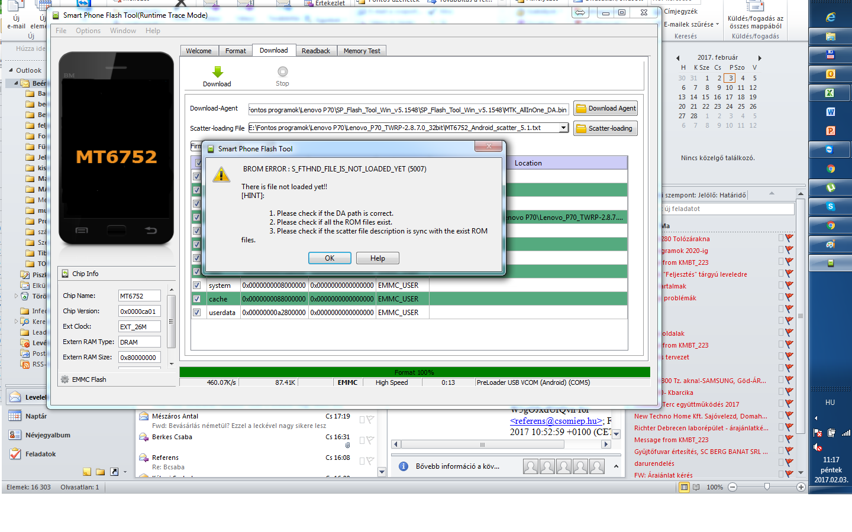Expand the Törölt folder tree node
Viewport: 852px width, 532px height.
pos(16,296)
